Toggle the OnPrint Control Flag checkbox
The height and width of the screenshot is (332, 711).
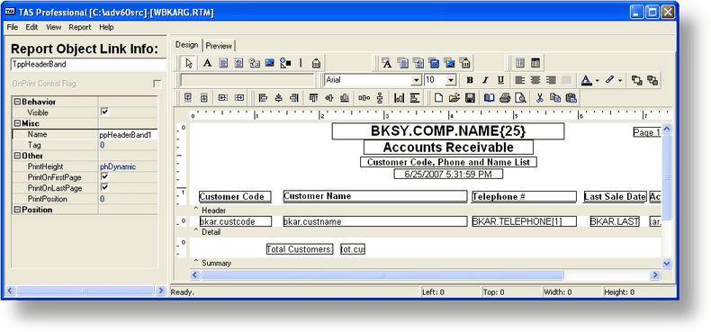[x=157, y=84]
